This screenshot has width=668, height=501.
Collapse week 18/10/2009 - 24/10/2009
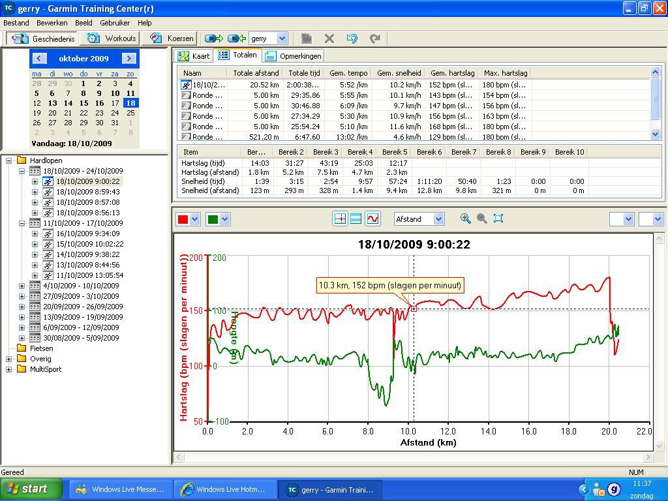22,172
